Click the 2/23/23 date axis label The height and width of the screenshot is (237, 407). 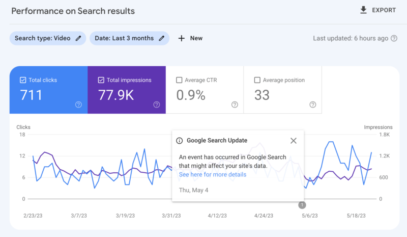click(33, 216)
